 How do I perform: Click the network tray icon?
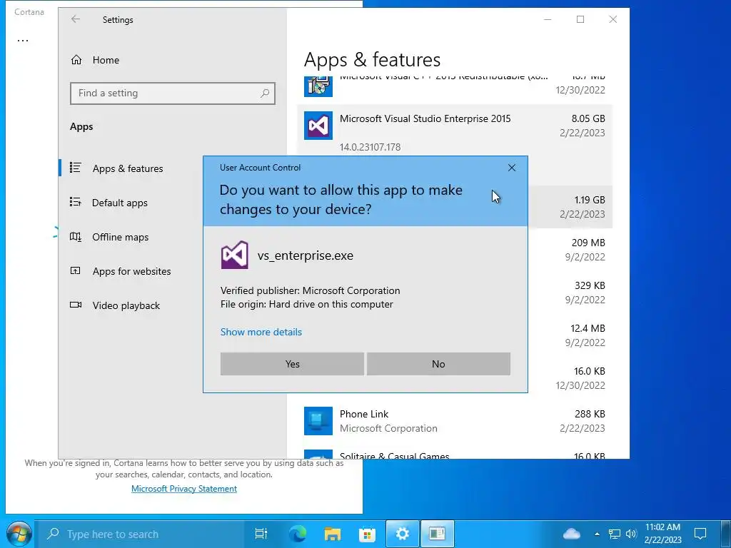click(x=615, y=534)
